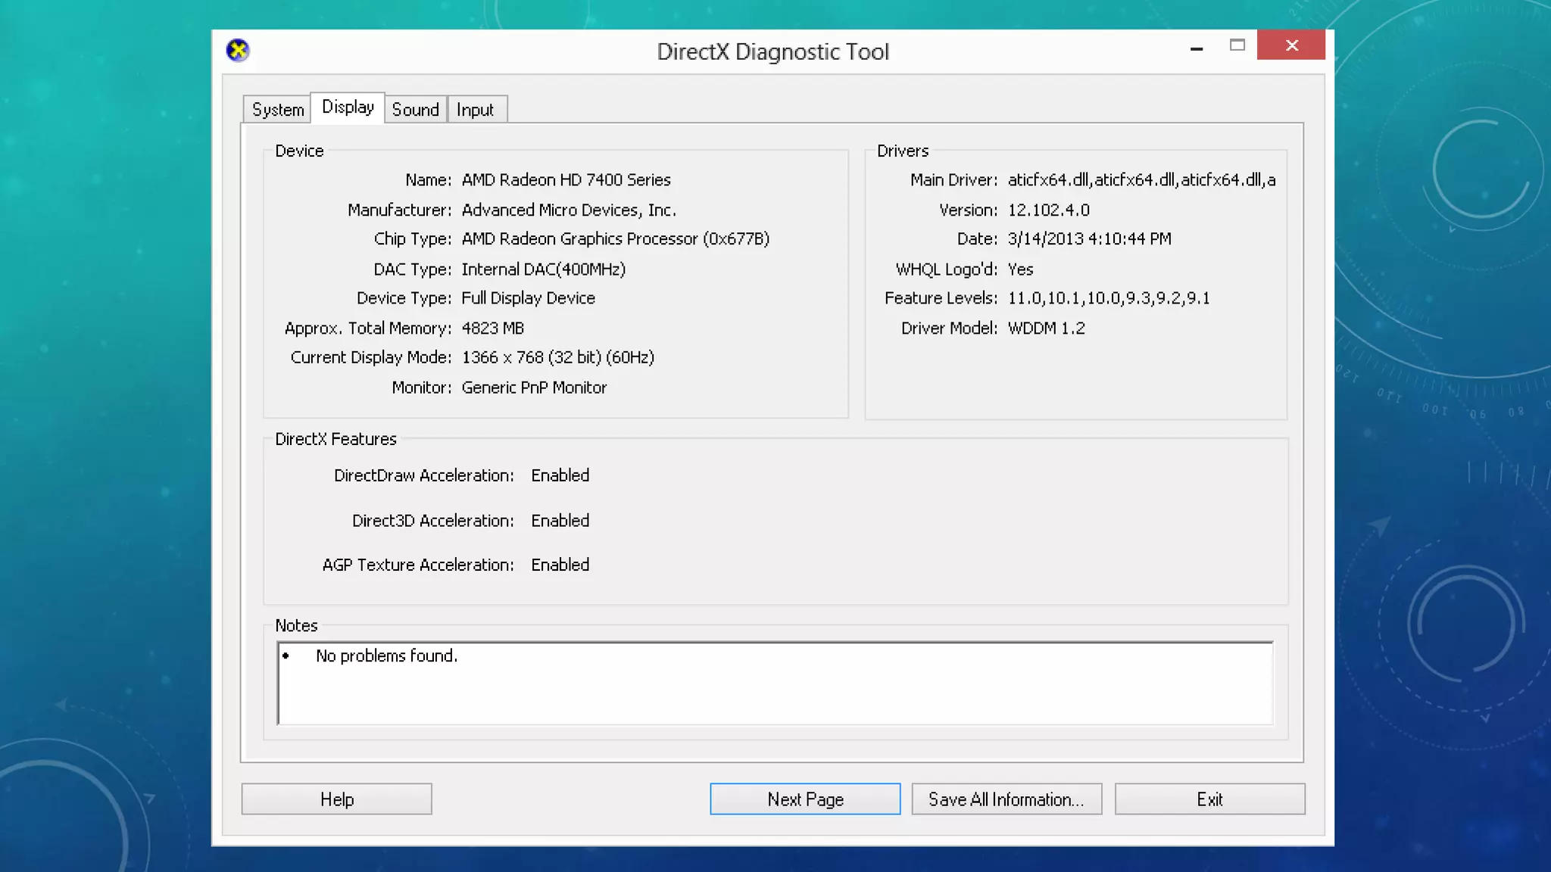
Task: Open the Sound tab
Action: point(416,110)
